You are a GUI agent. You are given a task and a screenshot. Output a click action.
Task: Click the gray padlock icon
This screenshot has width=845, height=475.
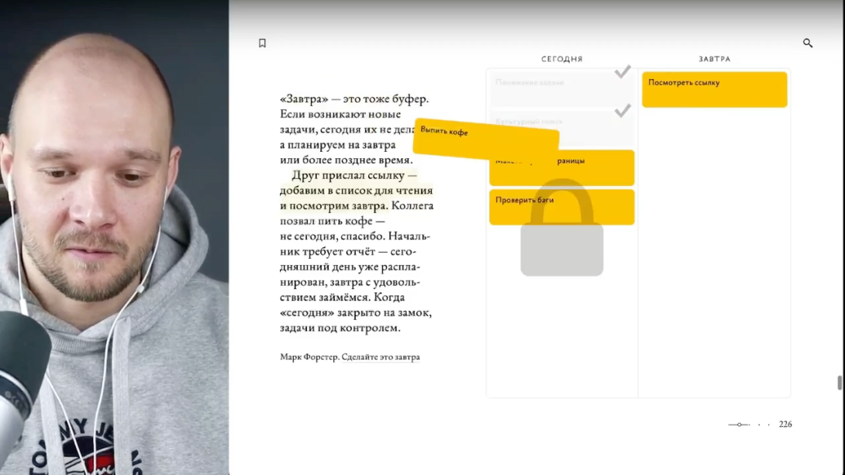pyautogui.click(x=561, y=227)
